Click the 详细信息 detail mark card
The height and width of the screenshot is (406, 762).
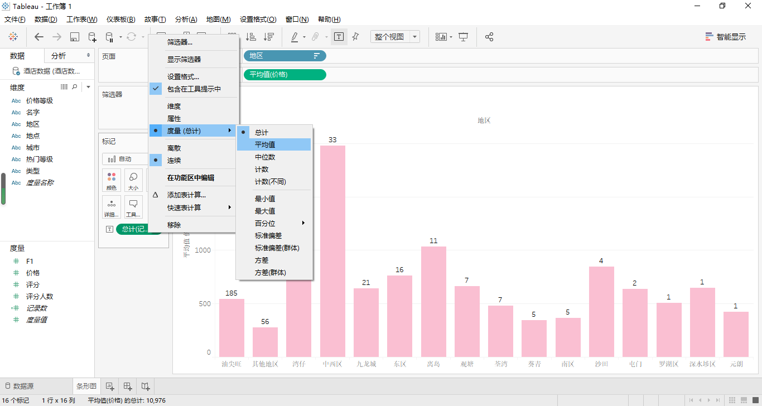(x=112, y=207)
